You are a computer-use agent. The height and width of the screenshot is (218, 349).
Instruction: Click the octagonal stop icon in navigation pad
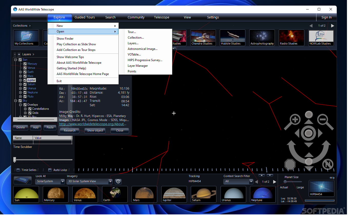(290, 164)
